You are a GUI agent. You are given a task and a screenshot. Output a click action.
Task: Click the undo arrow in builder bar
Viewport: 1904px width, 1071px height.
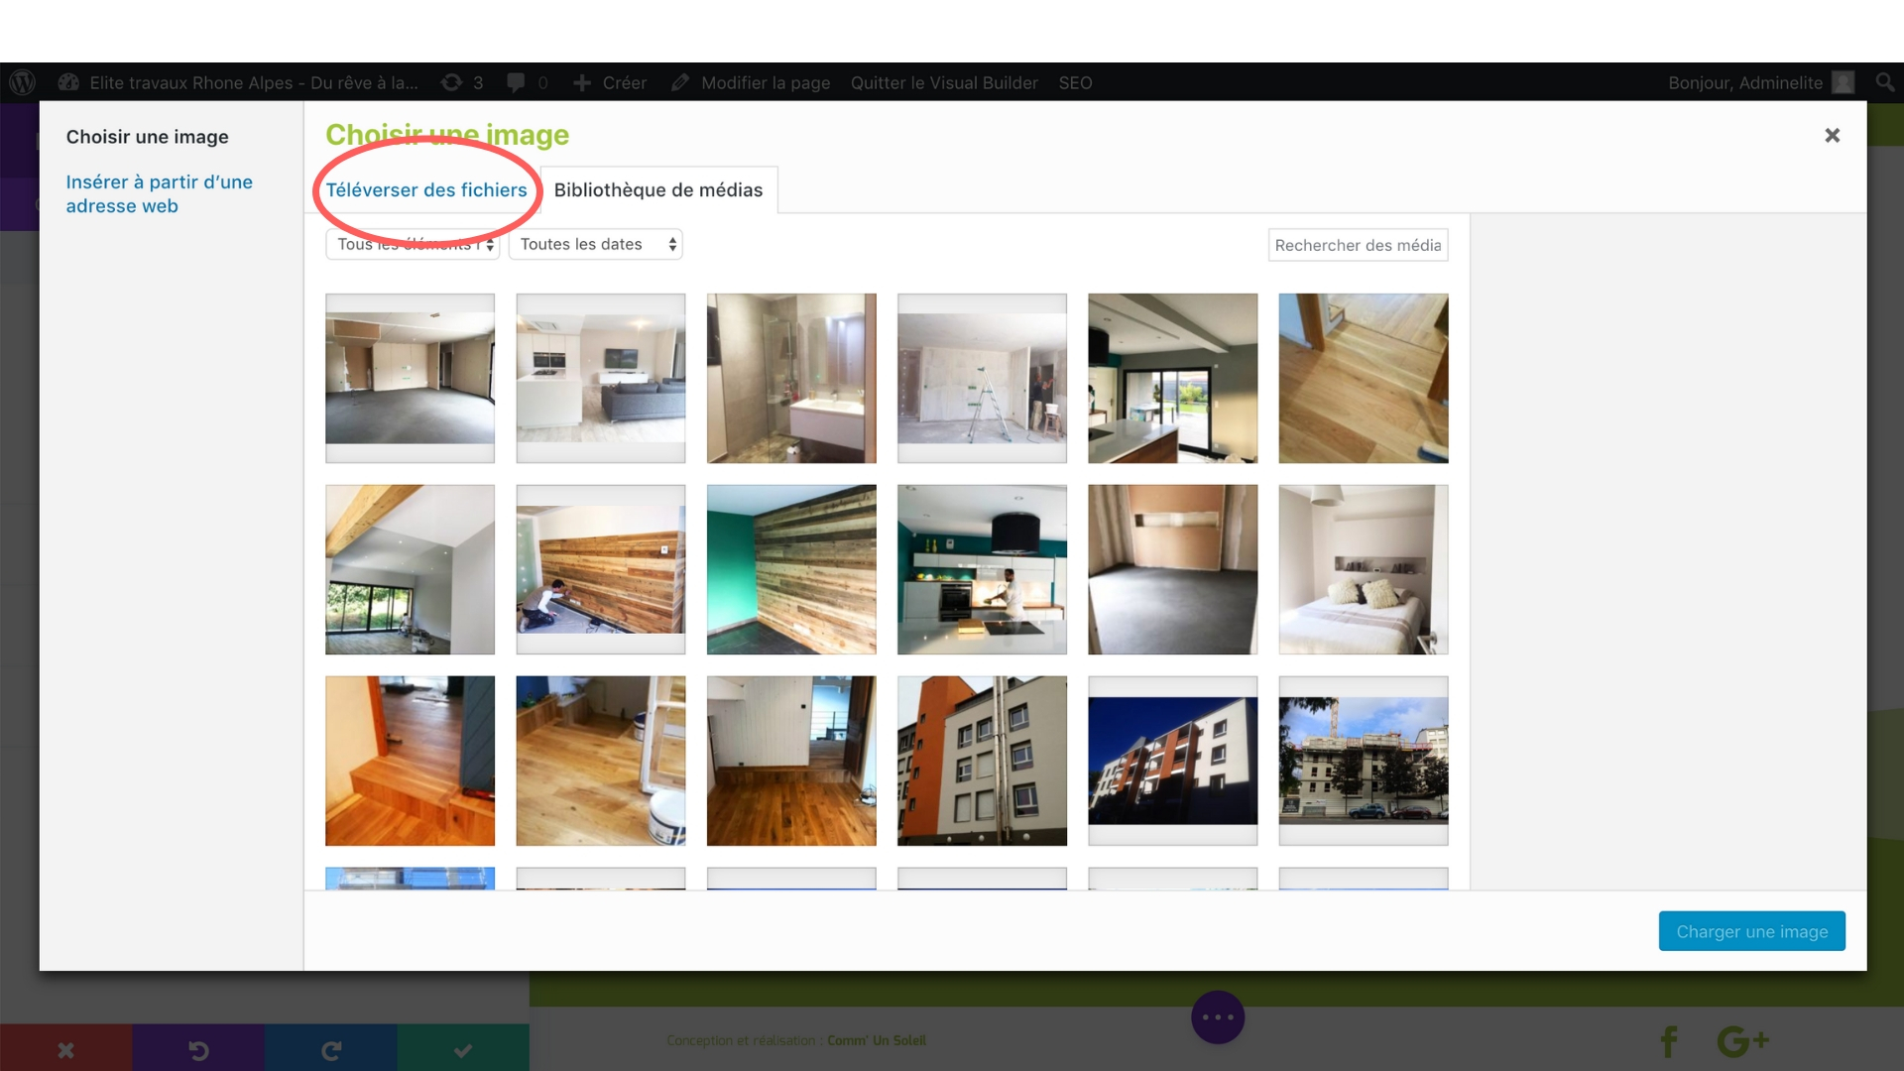(198, 1049)
